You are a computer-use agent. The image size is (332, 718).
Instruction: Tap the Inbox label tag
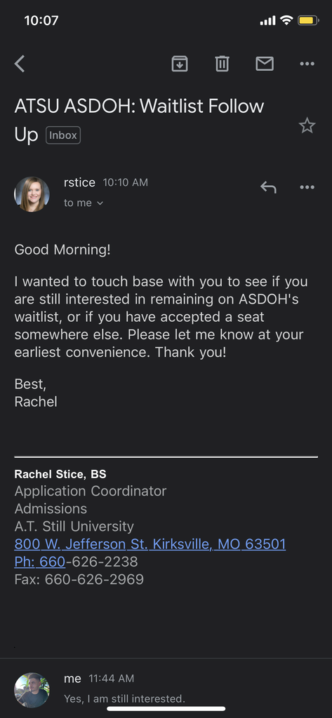pyautogui.click(x=63, y=135)
